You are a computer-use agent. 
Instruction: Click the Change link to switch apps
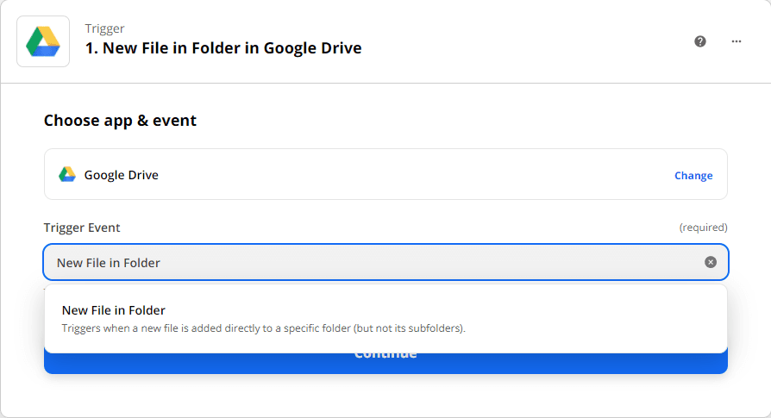(693, 176)
